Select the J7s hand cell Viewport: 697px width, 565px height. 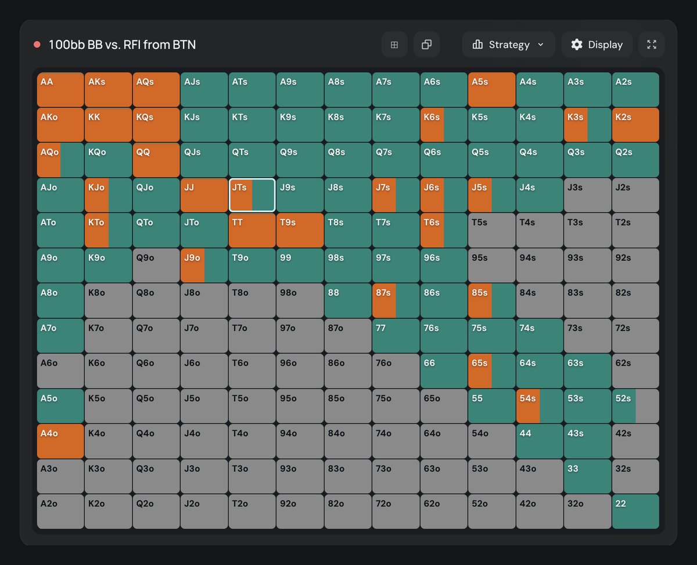(396, 195)
